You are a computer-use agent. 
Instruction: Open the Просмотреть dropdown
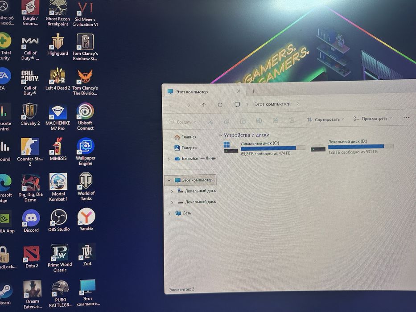[x=372, y=119]
